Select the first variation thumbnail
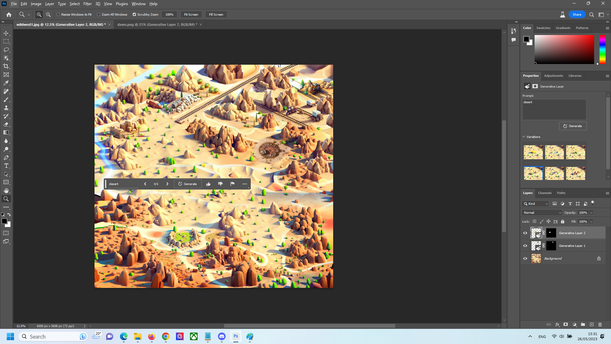 (533, 152)
